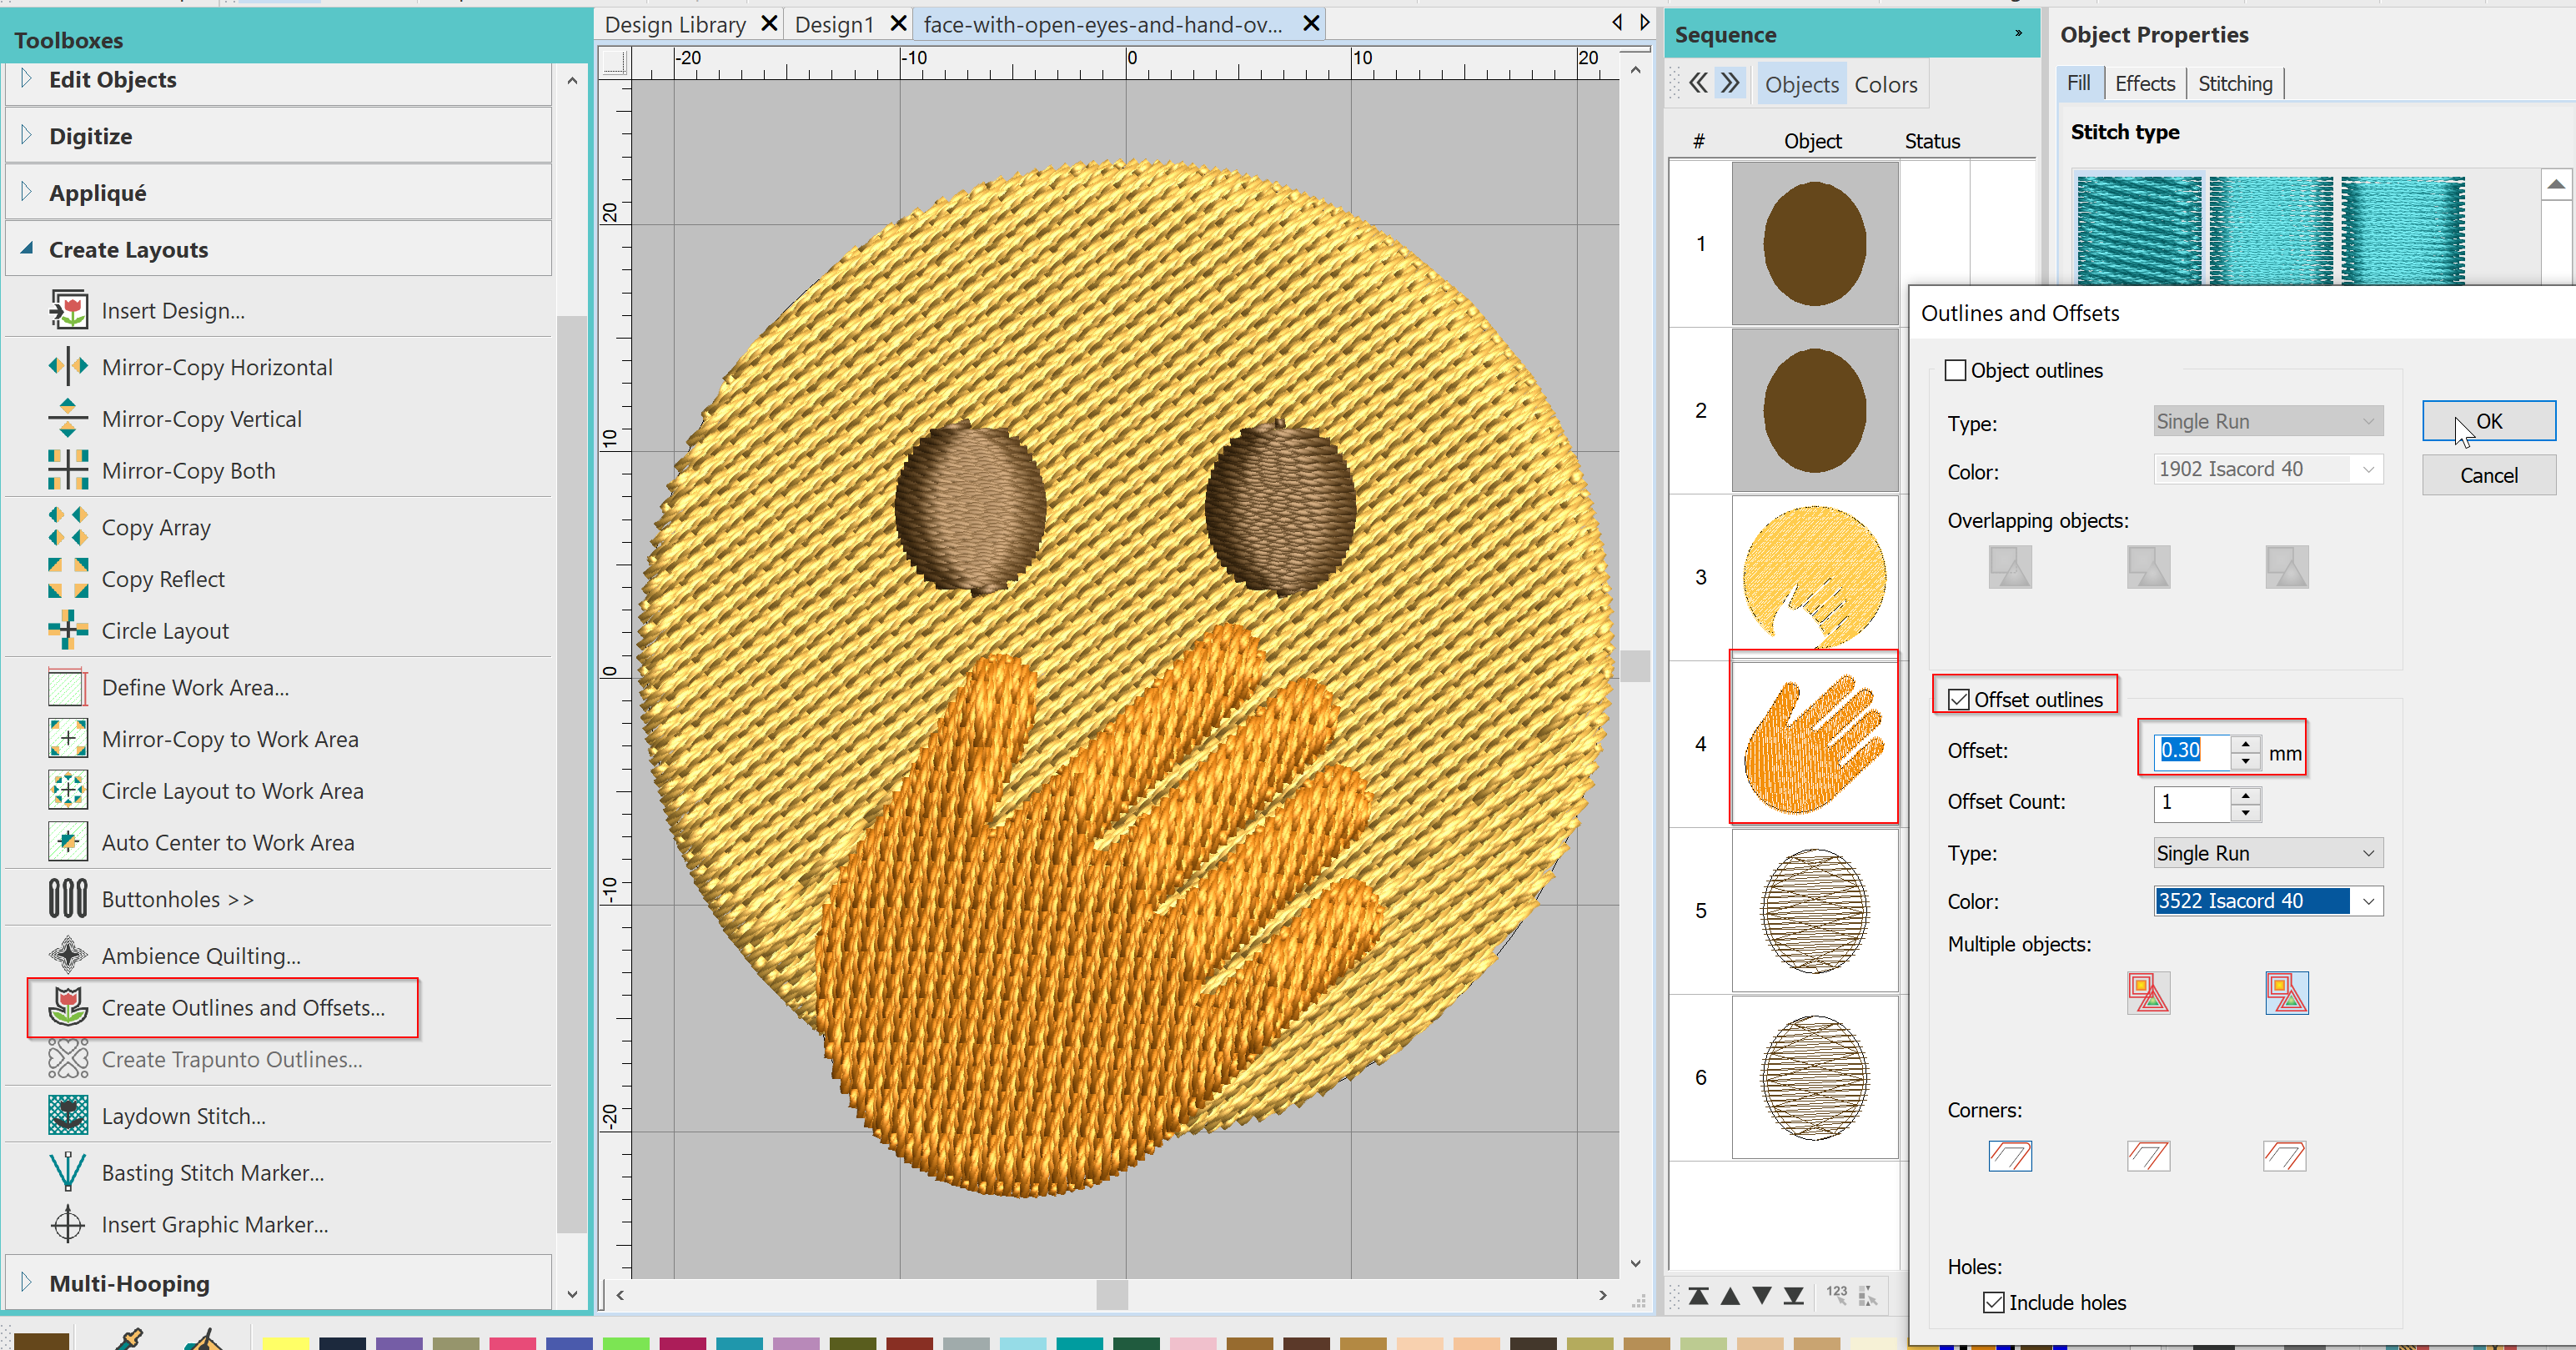The height and width of the screenshot is (1350, 2576).
Task: Open the Stitching properties tab
Action: (x=2235, y=84)
